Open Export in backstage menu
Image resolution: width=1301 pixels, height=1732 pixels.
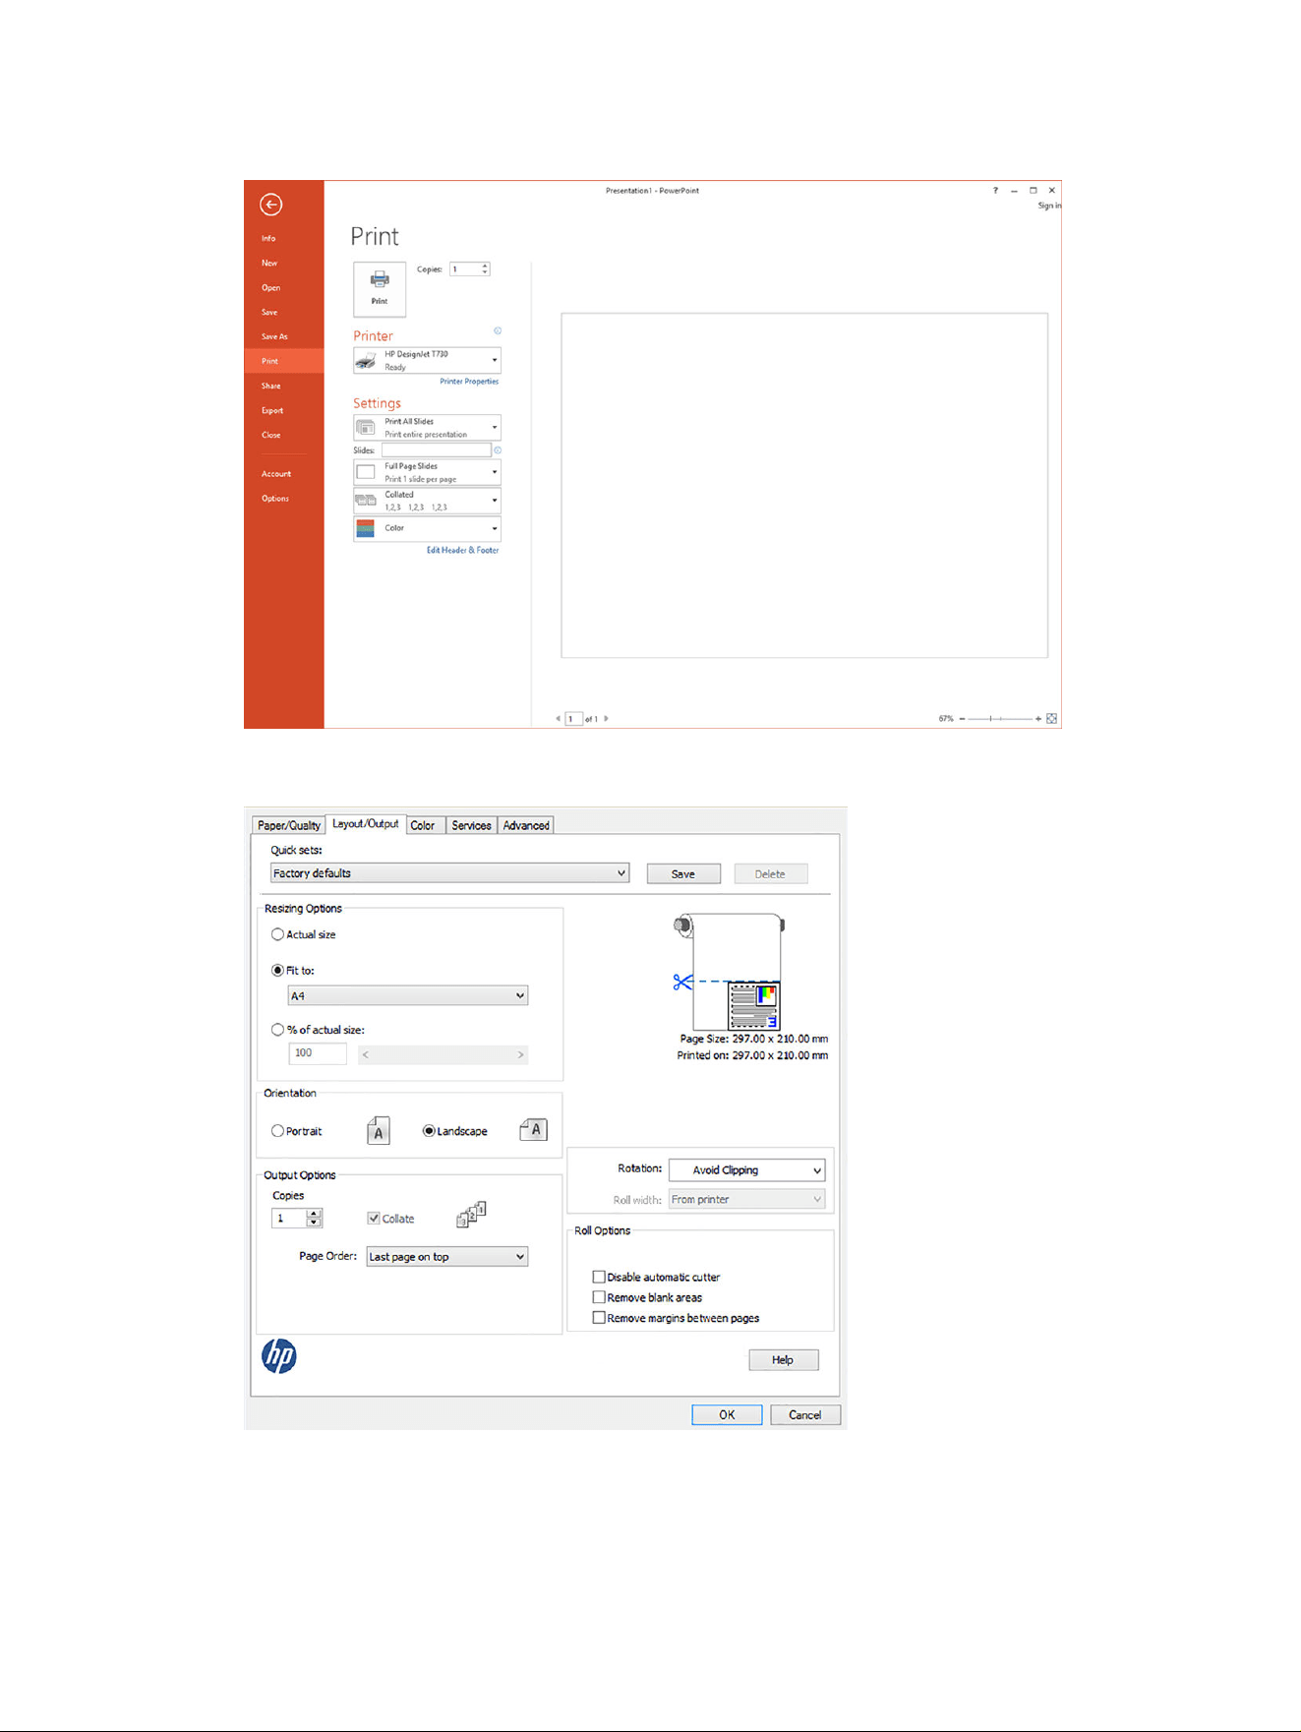point(272,410)
